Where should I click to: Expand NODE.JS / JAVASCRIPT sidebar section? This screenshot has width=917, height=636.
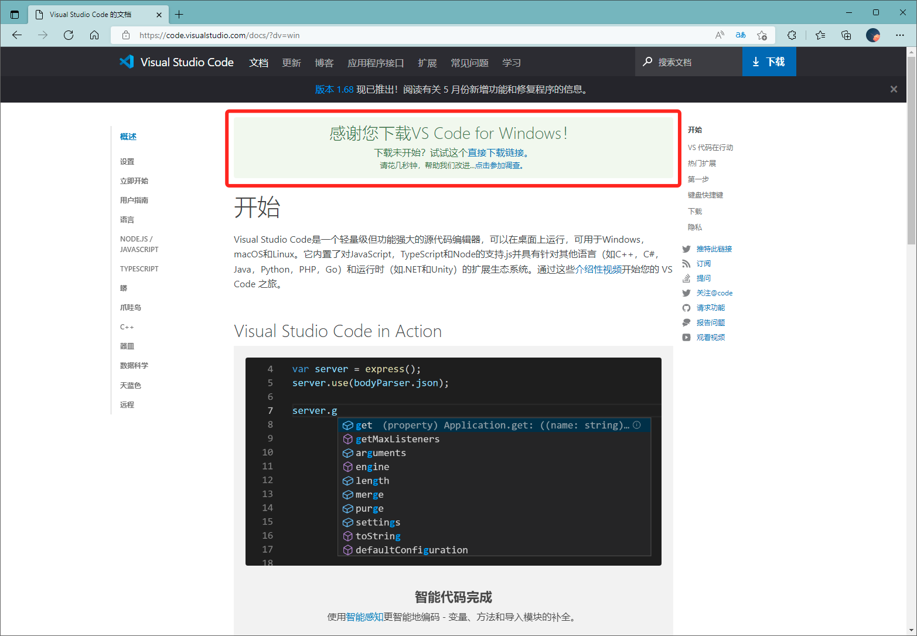click(139, 244)
